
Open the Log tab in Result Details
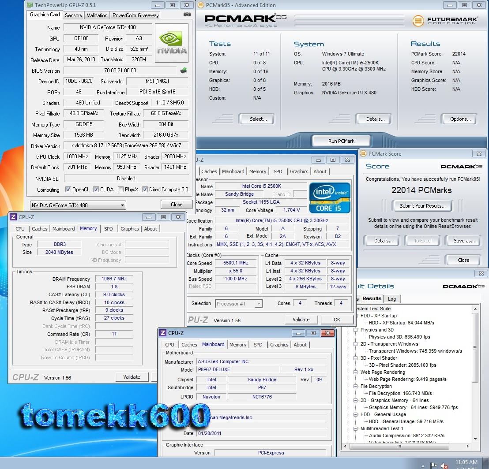tap(392, 299)
